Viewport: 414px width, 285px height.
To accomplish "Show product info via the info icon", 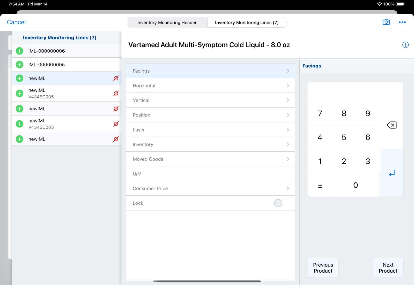I will pos(405,45).
